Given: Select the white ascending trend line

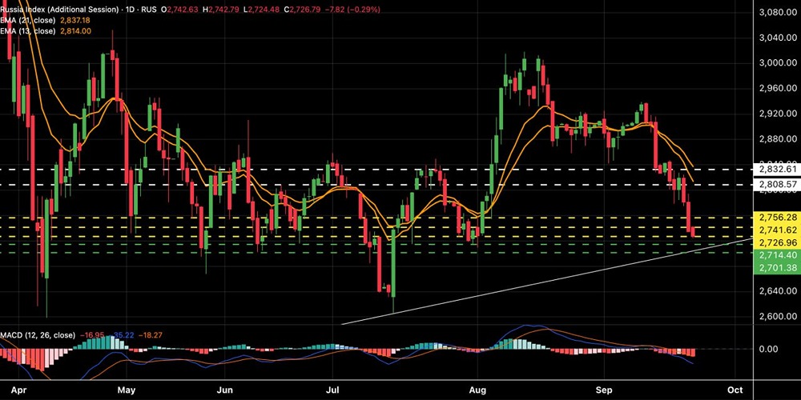Looking at the screenshot, I should click(546, 281).
